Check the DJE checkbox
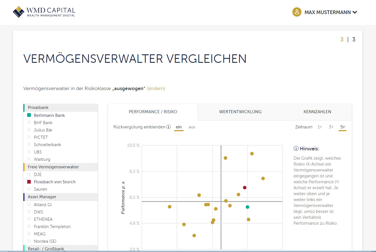Screen dimensions: 376x252 coord(29,174)
